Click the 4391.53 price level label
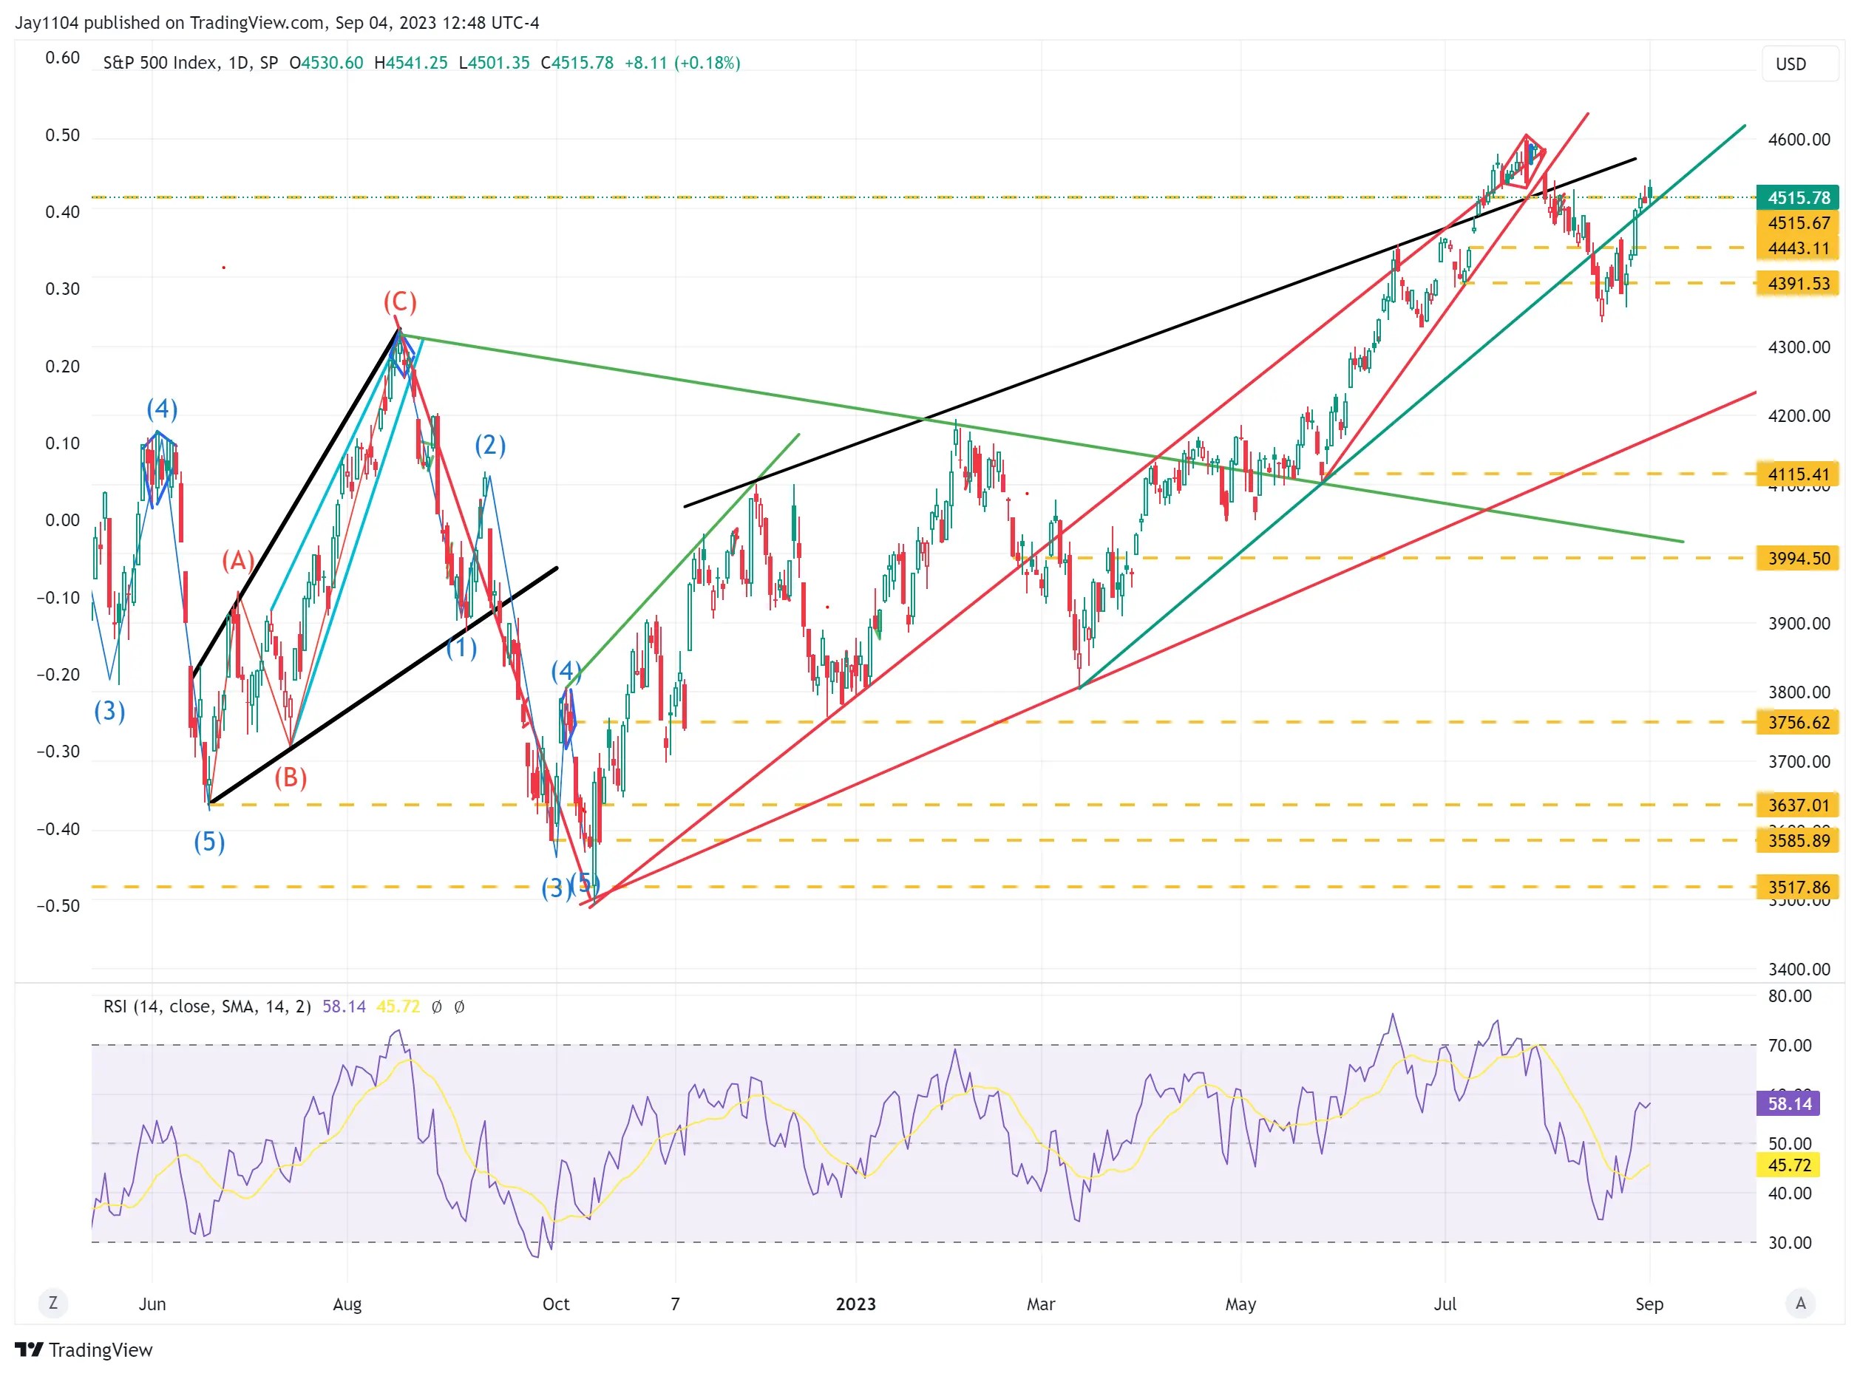 pyautogui.click(x=1796, y=283)
